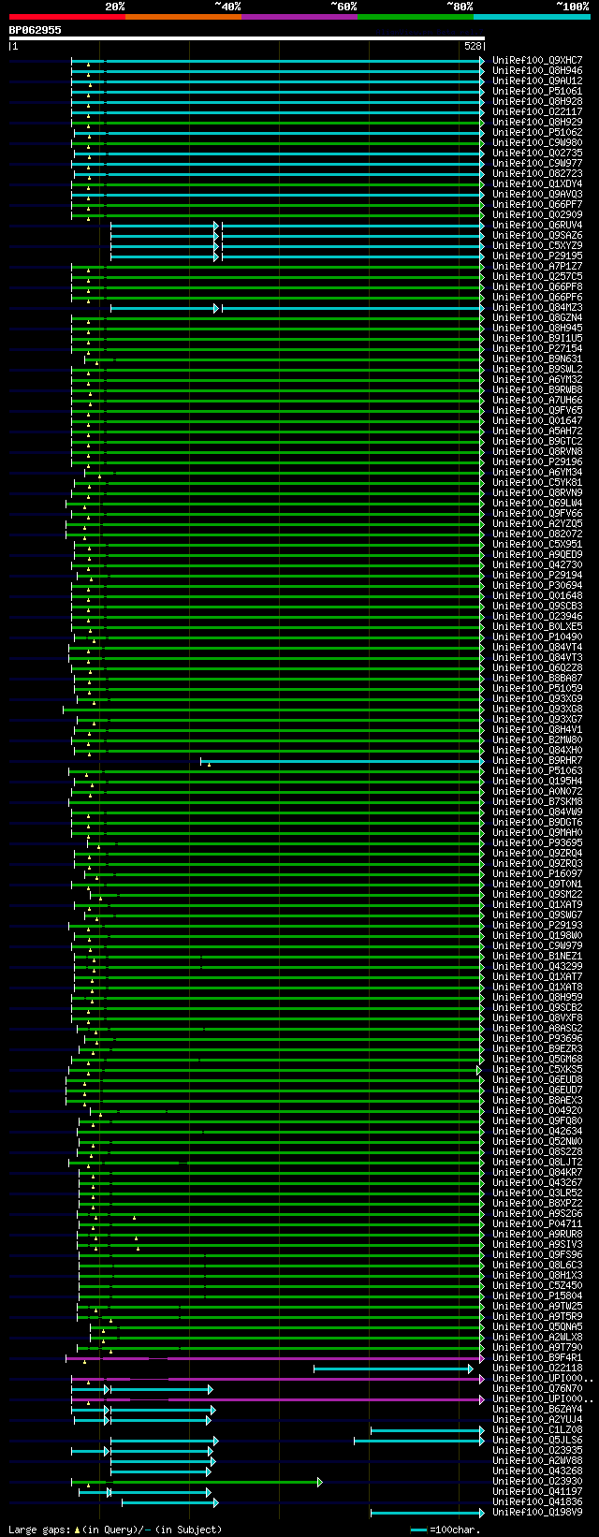Select the label UniRef100_Q8GZN4
Viewport: 599px width, 1537px height.
[537, 317]
